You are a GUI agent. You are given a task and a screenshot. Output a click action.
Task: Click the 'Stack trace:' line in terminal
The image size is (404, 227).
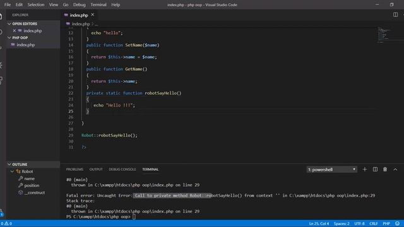[x=80, y=201]
